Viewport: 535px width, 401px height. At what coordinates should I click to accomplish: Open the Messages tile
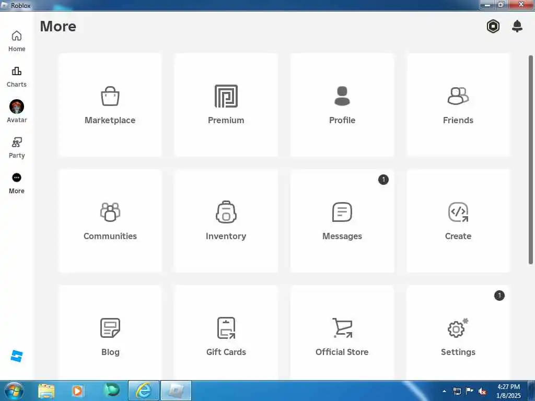pyautogui.click(x=342, y=221)
